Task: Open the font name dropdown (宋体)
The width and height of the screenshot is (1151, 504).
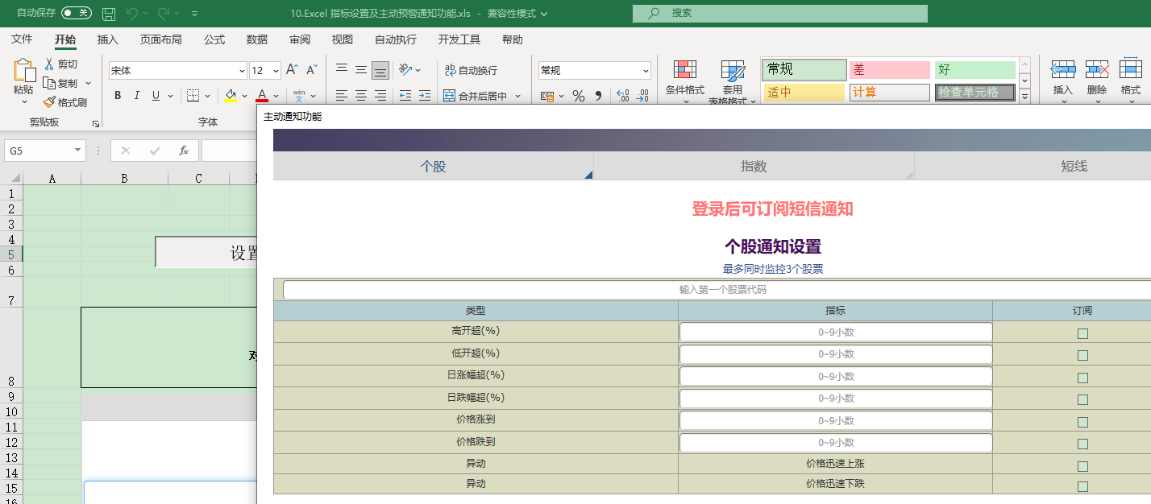Action: click(x=242, y=71)
